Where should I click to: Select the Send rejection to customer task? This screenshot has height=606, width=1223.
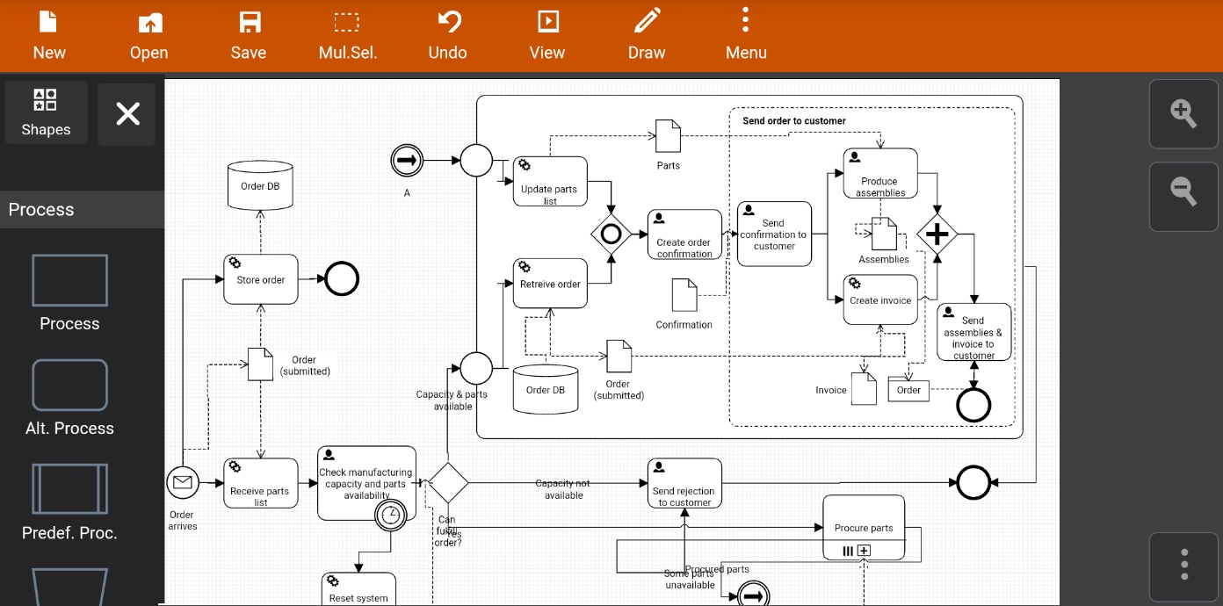[684, 482]
